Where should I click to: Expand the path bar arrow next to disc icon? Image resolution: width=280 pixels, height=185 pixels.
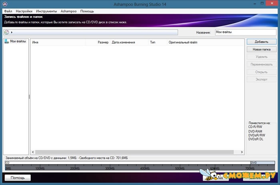coord(12,32)
